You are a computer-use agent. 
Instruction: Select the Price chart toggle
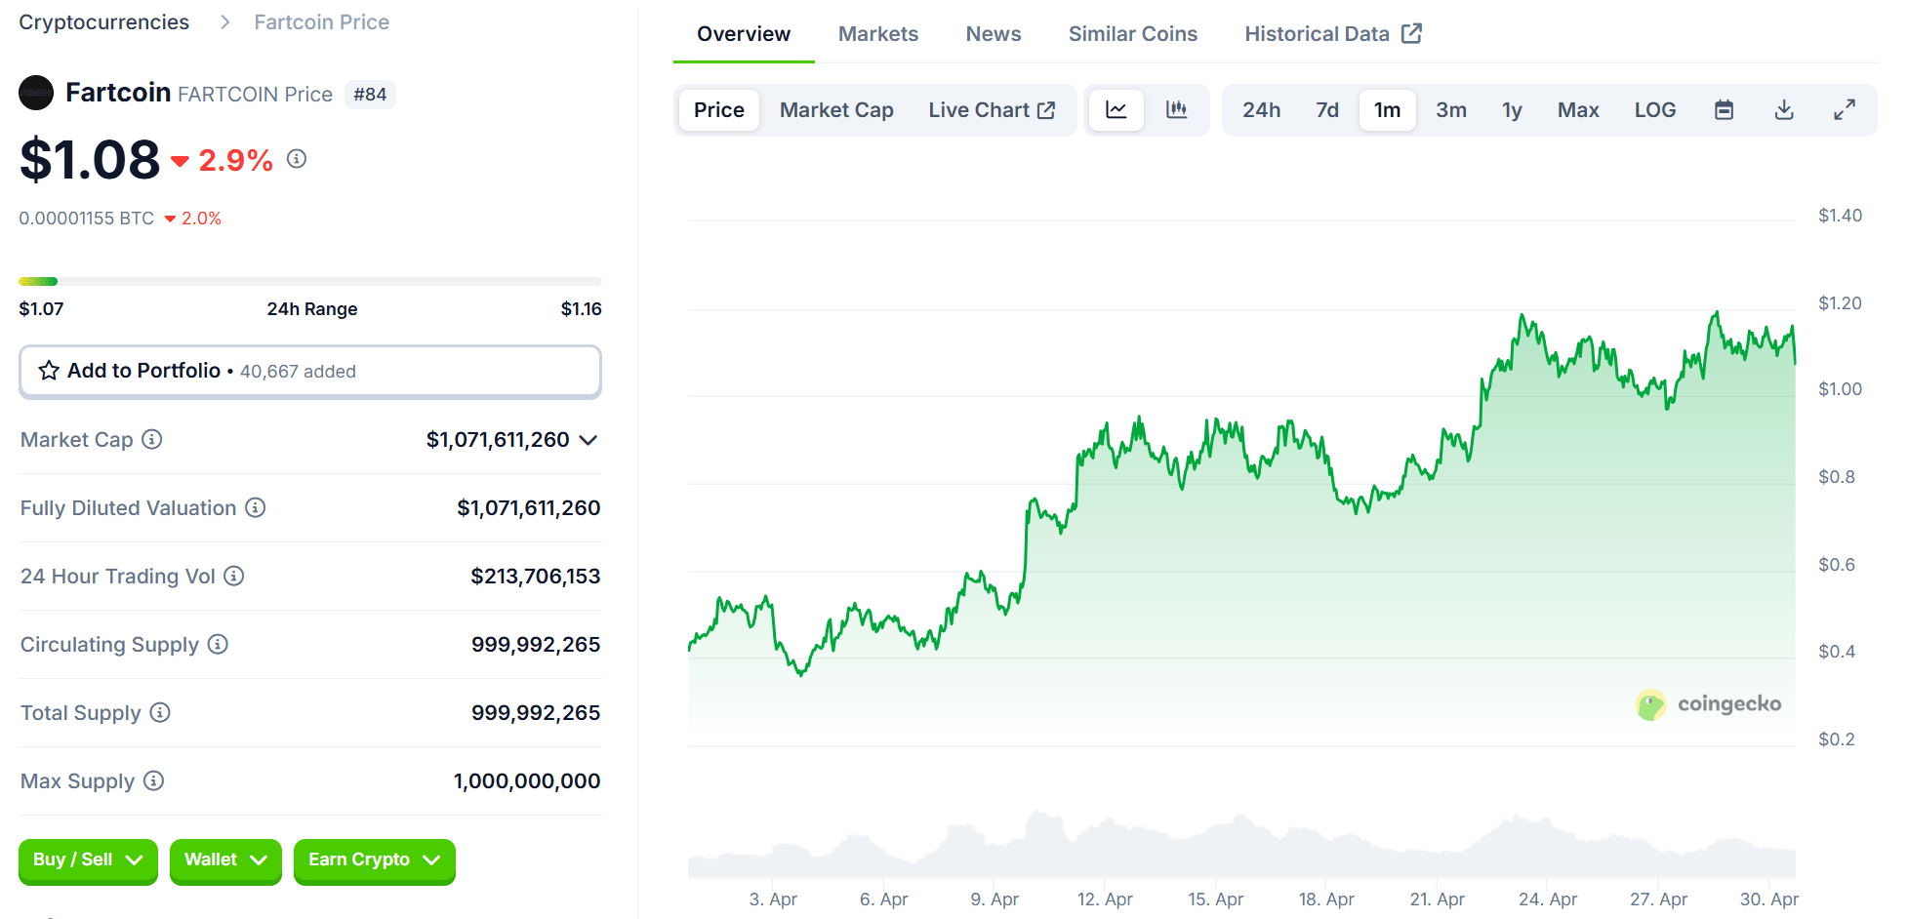pyautogui.click(x=719, y=109)
